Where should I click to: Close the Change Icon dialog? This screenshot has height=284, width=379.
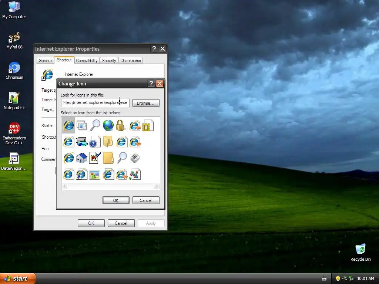click(x=160, y=84)
